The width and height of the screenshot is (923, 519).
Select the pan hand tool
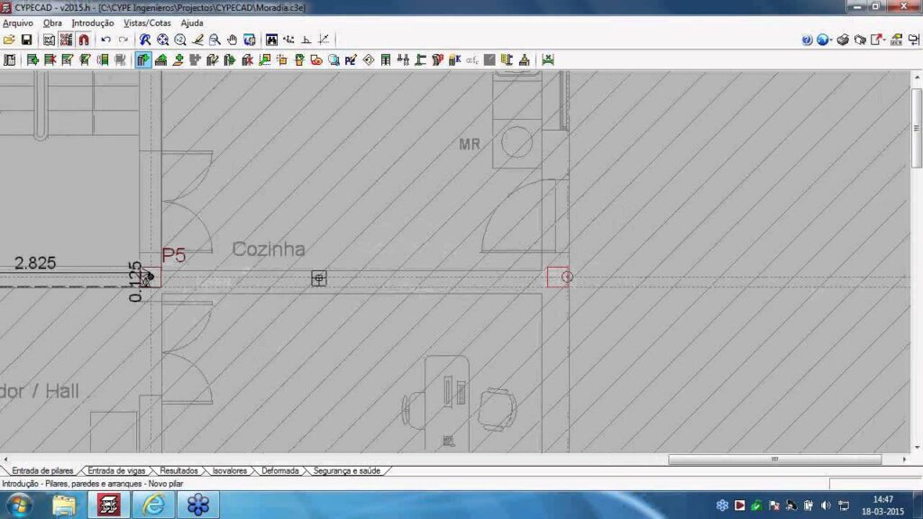click(x=232, y=40)
